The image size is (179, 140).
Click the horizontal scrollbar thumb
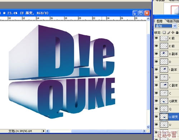tap(106, 131)
